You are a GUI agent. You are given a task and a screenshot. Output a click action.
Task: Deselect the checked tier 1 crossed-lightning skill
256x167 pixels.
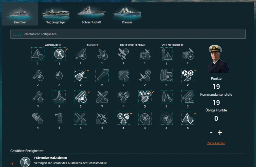59,54
